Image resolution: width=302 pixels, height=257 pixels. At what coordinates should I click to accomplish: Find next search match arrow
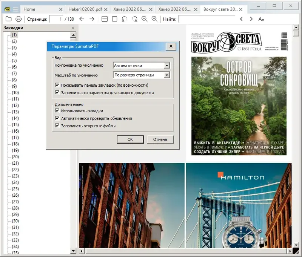251,19
